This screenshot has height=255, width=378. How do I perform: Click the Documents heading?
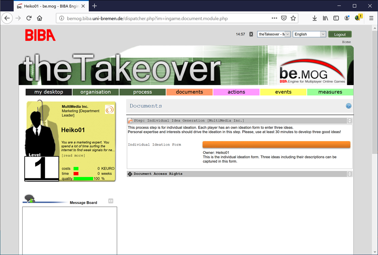point(146,106)
